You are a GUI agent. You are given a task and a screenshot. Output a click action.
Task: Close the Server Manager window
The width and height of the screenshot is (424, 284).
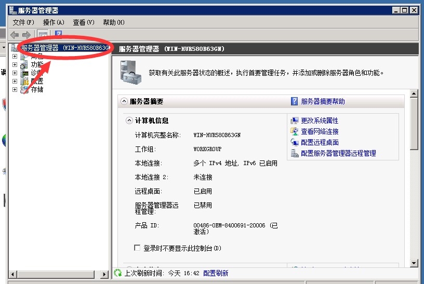pyautogui.click(x=414, y=10)
